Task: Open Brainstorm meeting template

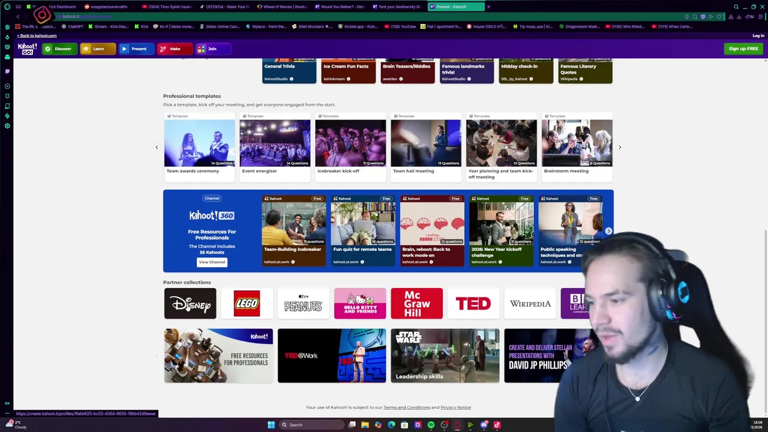Action: (577, 147)
